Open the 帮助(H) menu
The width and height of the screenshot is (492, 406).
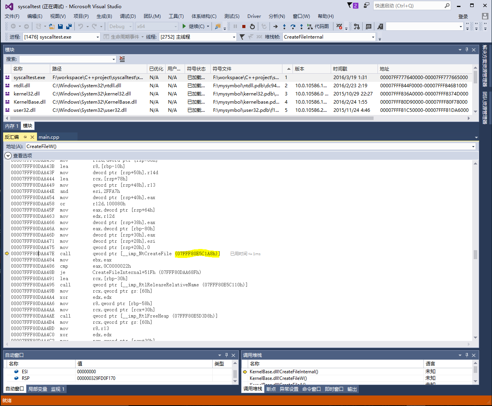coord(326,16)
